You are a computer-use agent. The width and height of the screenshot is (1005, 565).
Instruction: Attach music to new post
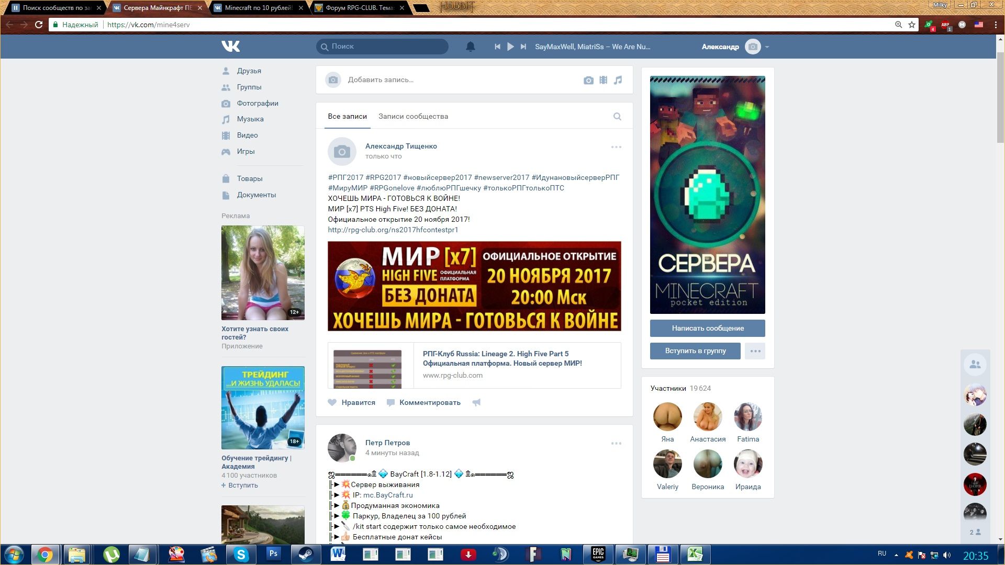(x=618, y=80)
